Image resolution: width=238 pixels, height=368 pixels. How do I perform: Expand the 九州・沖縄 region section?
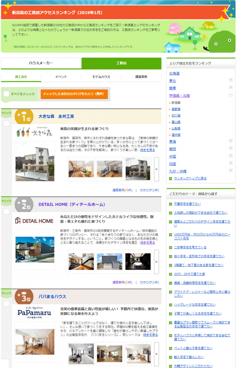[231, 171]
